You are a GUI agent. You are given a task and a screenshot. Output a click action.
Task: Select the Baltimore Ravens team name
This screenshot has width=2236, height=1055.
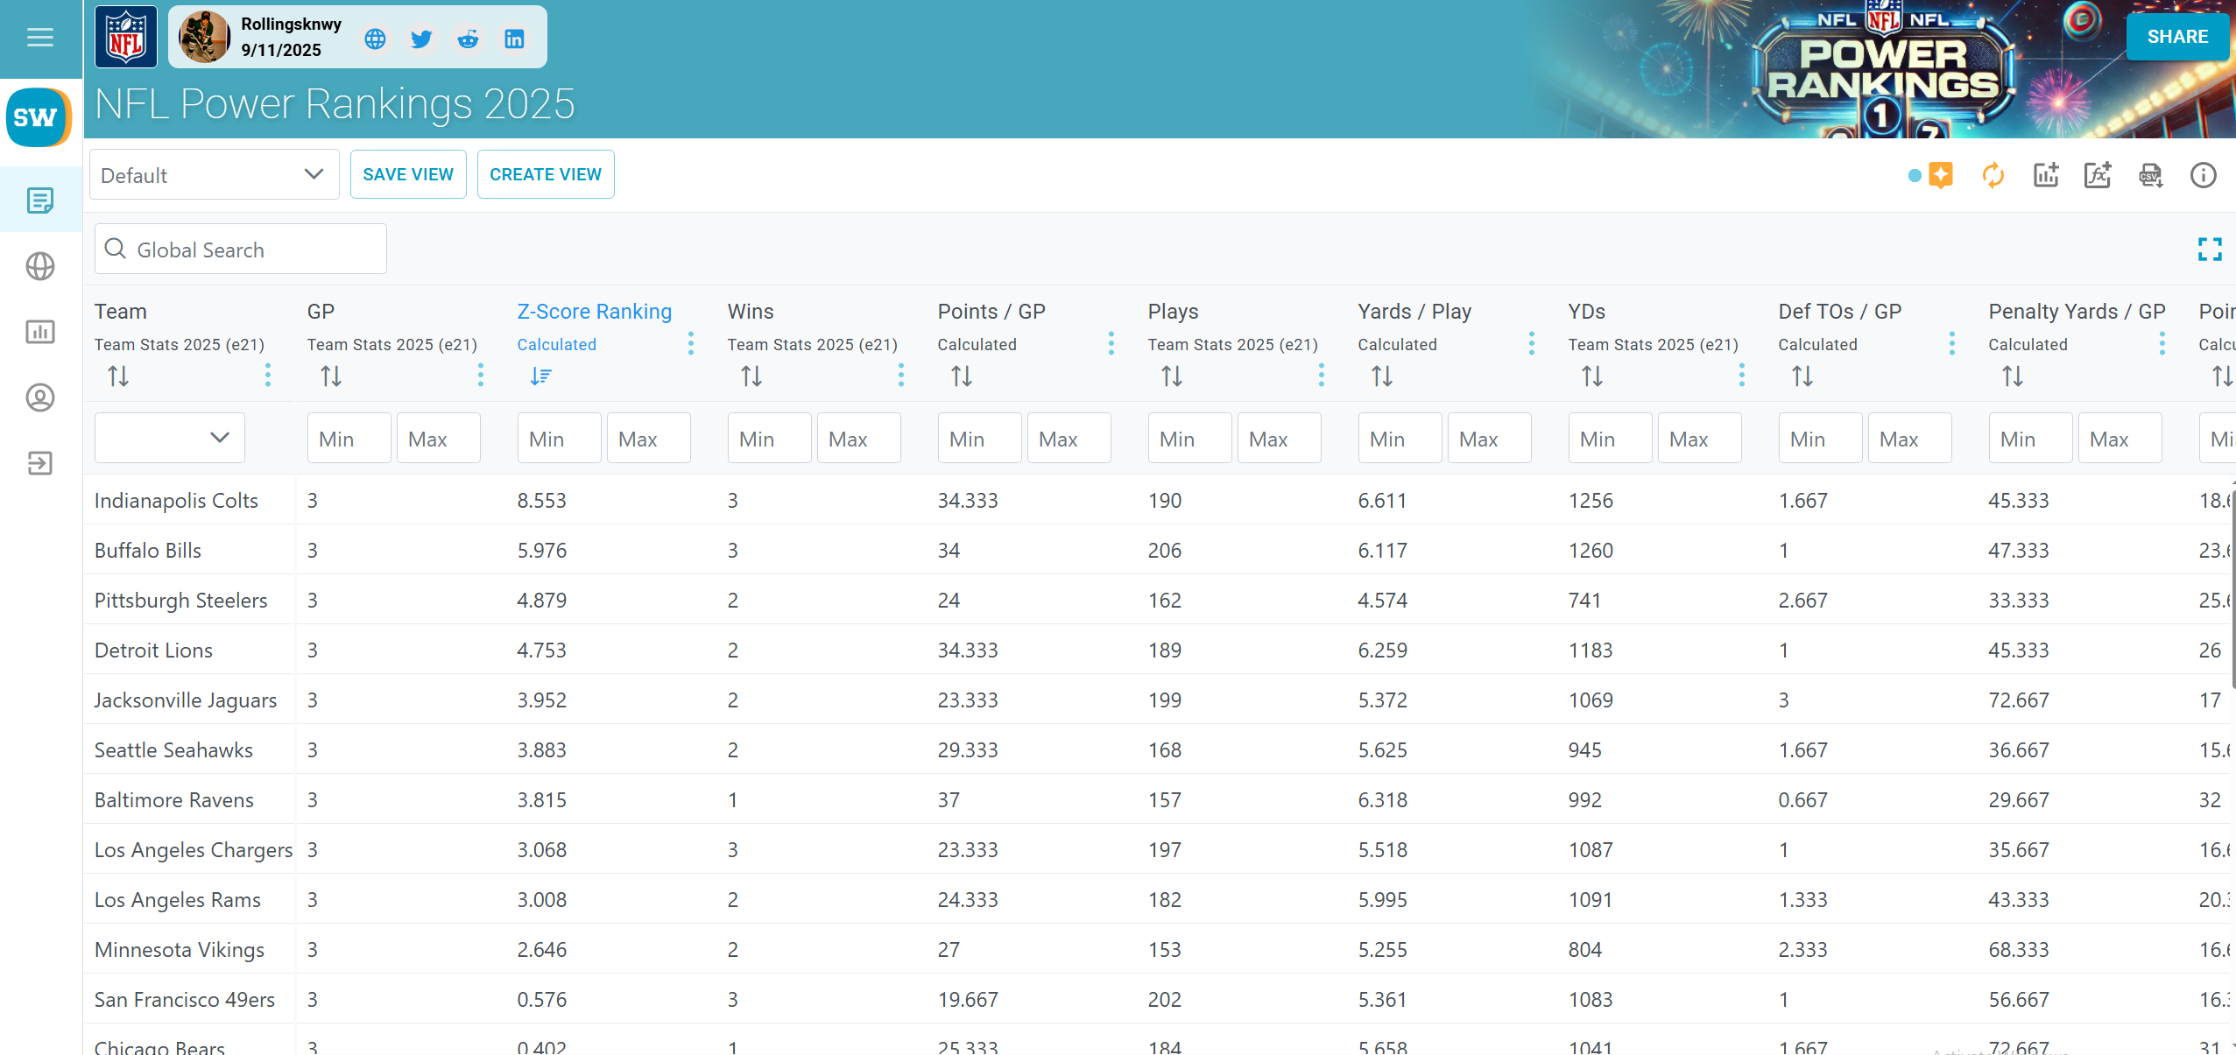(x=174, y=800)
